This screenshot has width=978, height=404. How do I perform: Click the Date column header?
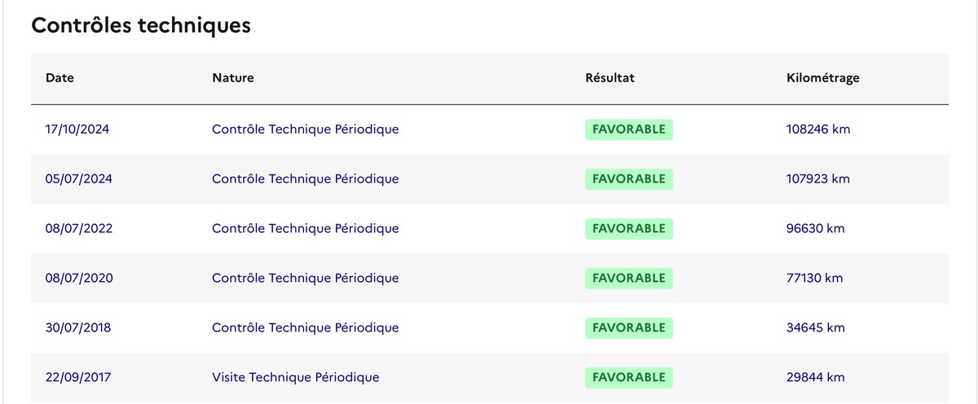pyautogui.click(x=59, y=78)
